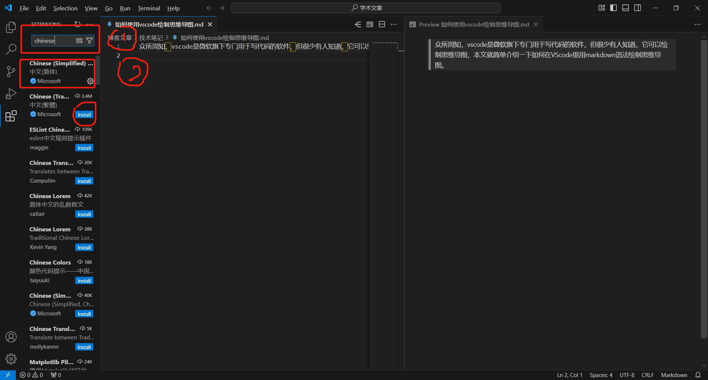708x380 pixels.
Task: Open notifications bell
Action: coord(698,375)
